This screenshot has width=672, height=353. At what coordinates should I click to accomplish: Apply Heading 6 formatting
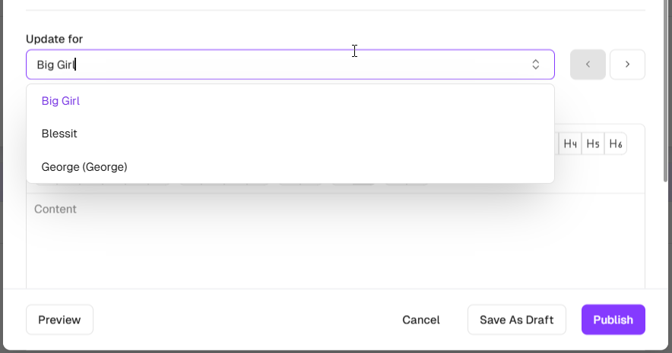[616, 143]
